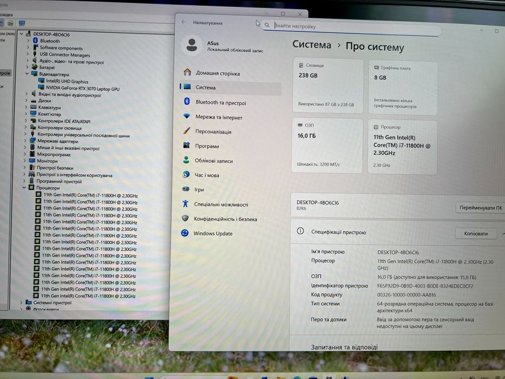Viewport: 505px width, 379px height.
Task: Click the Клавіатури keyboard icon
Action: click(34, 107)
